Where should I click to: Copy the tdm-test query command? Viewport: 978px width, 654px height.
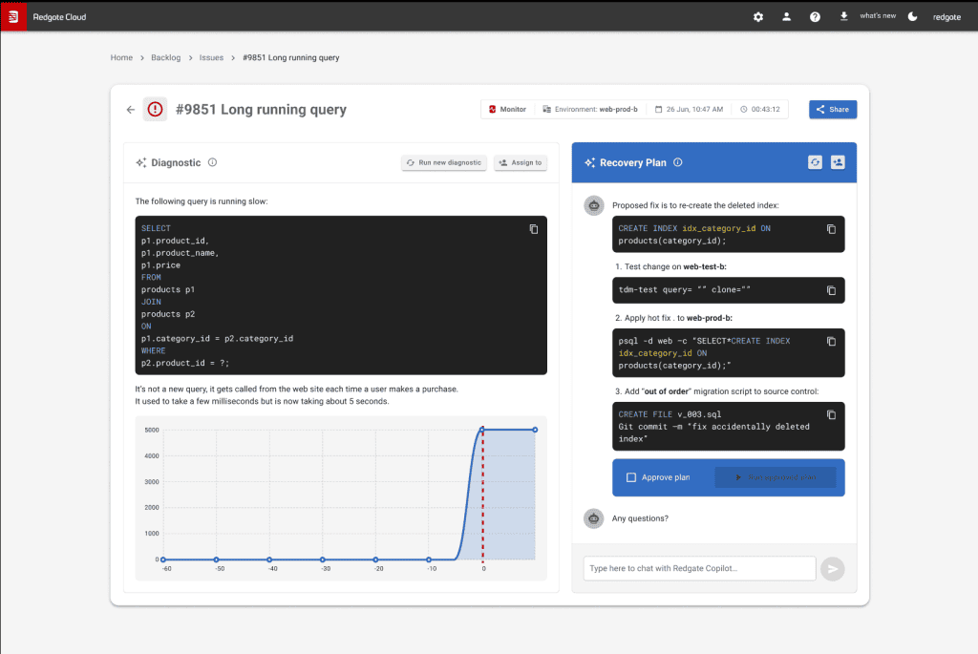[x=831, y=290]
